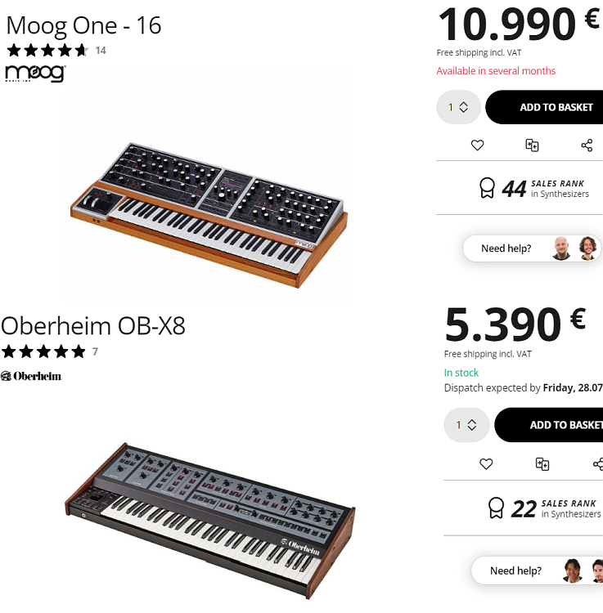Open quantity stepper for Moog One
The width and height of the screenshot is (603, 613).
pyautogui.click(x=459, y=107)
